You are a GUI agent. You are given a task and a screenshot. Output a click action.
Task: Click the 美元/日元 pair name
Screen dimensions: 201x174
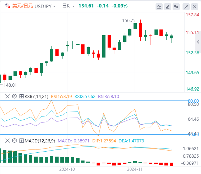pos(23,6)
